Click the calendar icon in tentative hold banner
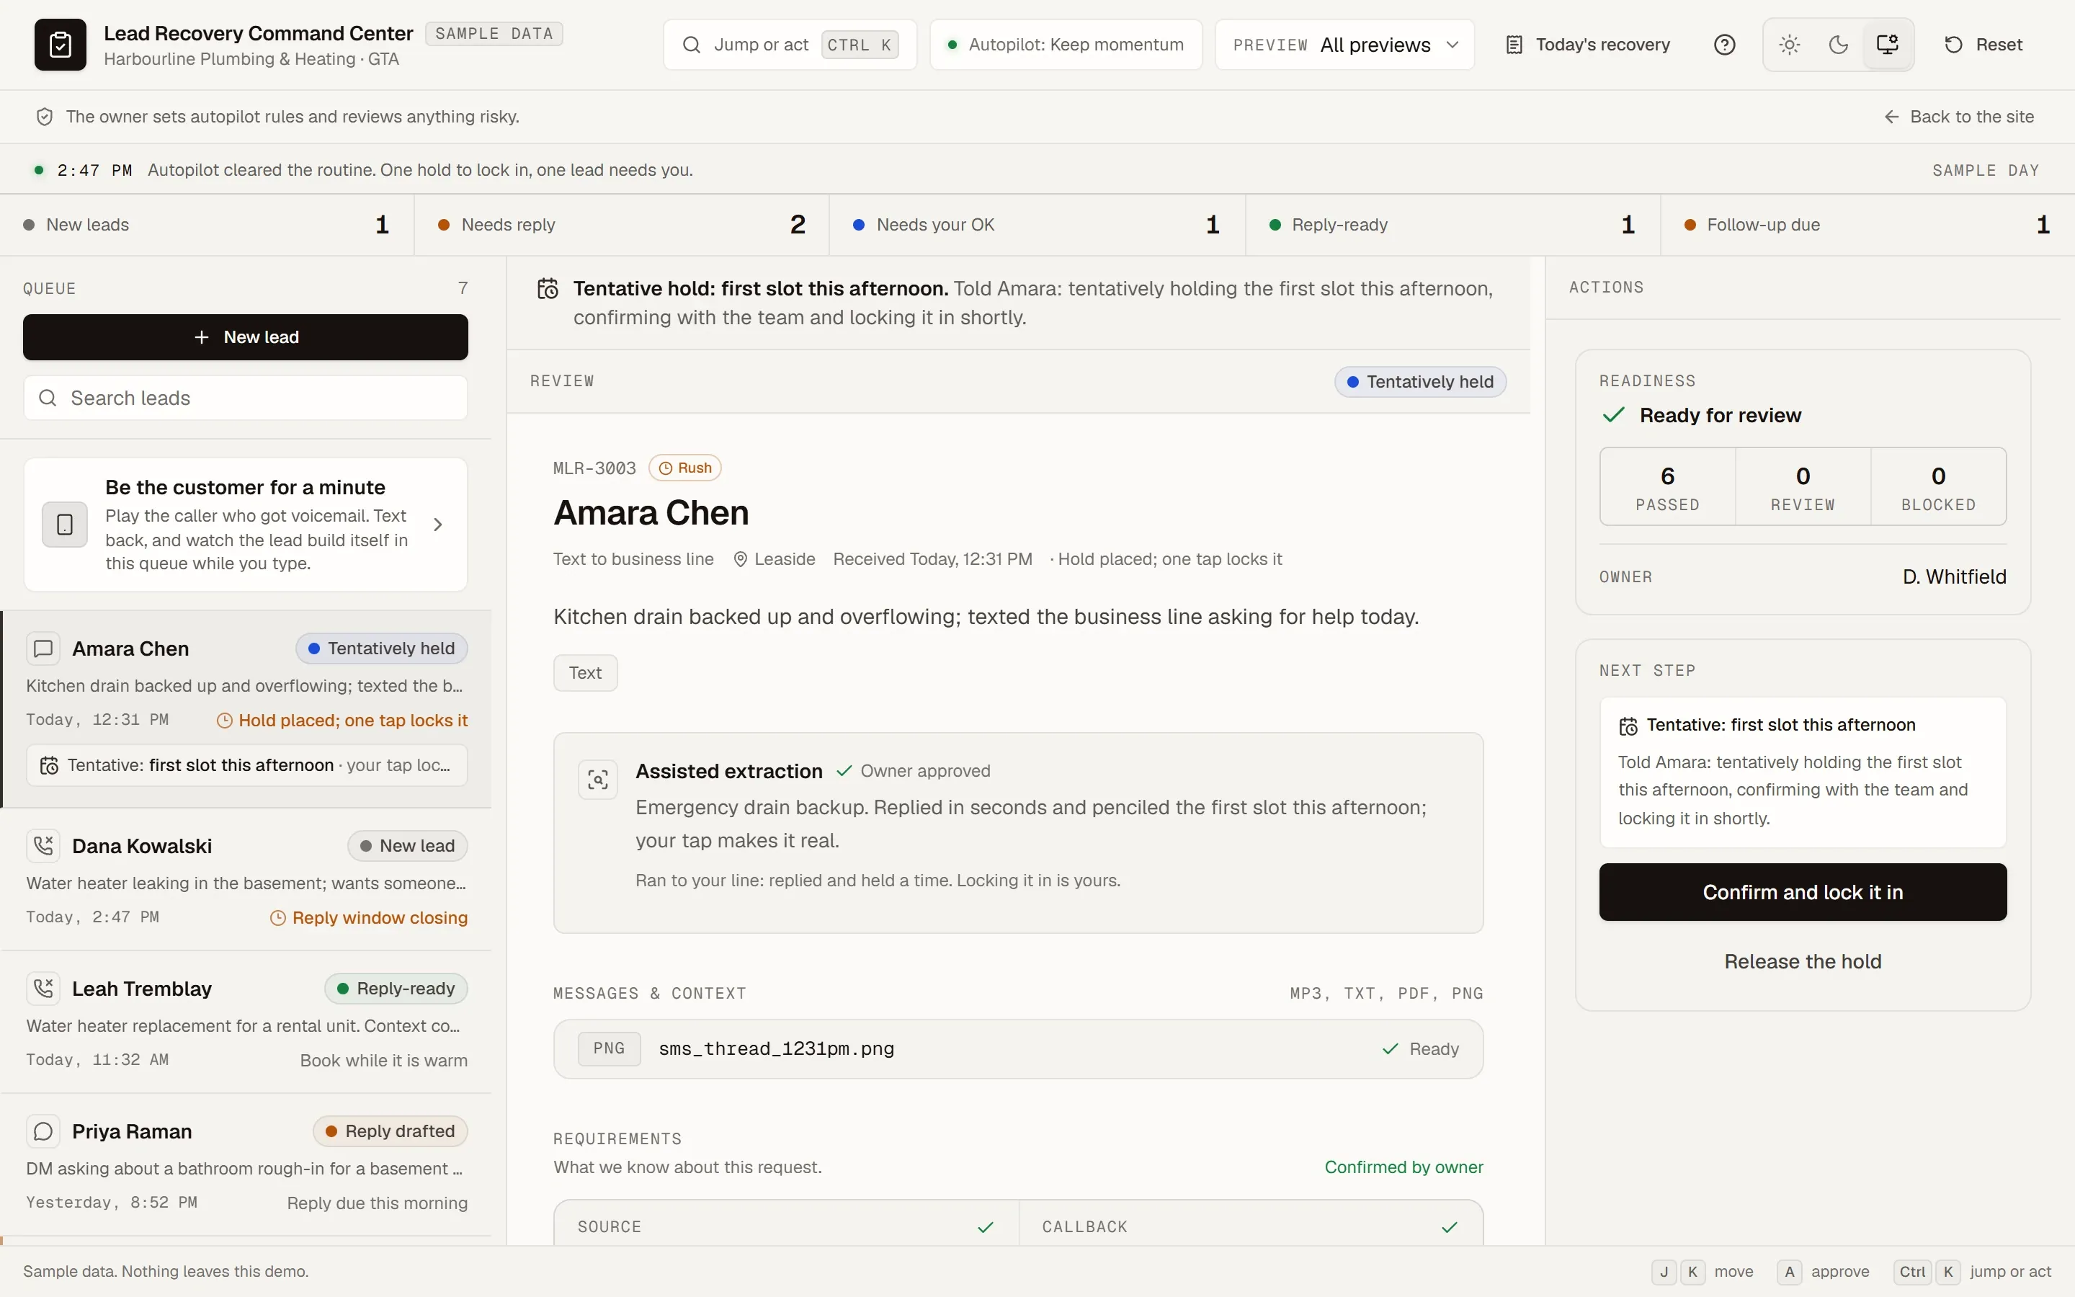The height and width of the screenshot is (1297, 2075). (548, 289)
